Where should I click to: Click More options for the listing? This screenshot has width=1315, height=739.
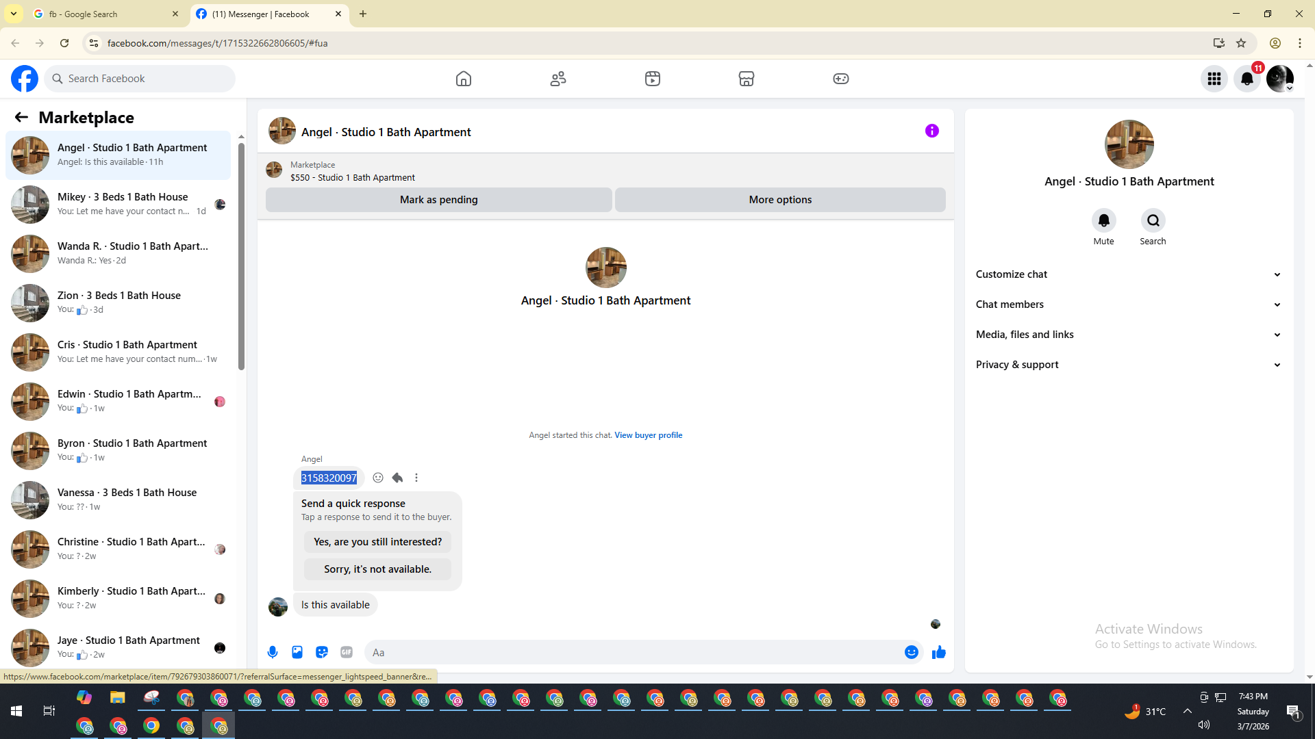tap(780, 200)
